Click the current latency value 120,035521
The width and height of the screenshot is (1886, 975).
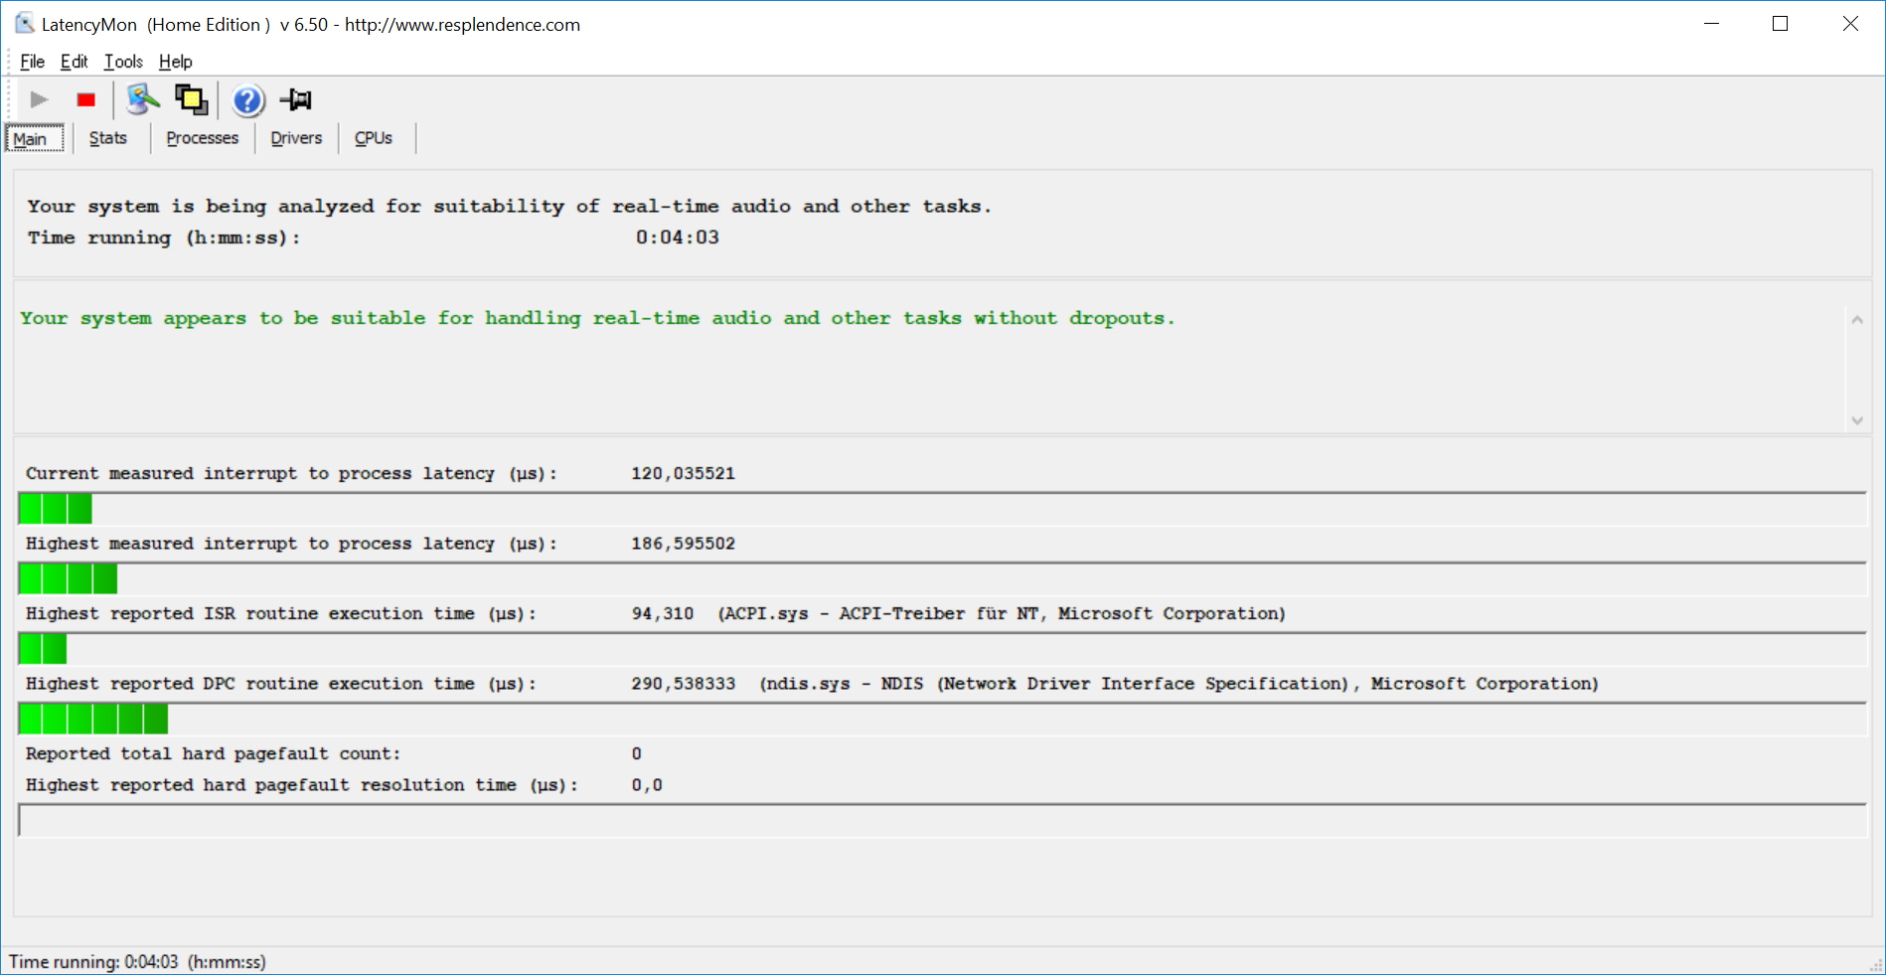[684, 473]
